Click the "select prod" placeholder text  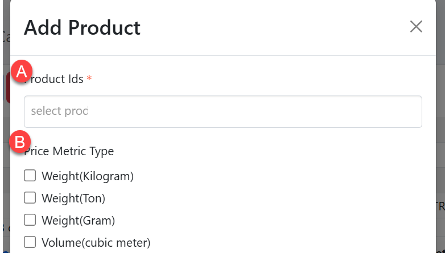click(x=59, y=111)
